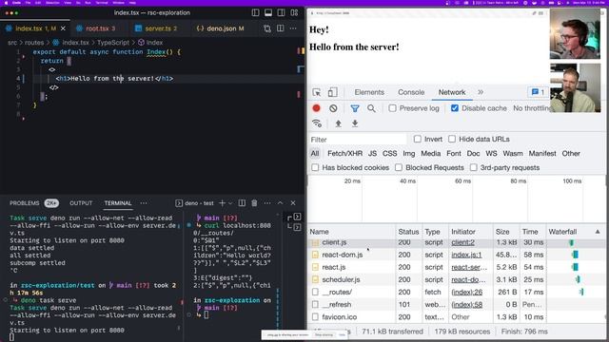The image size is (609, 342).
Task: Enable Blocked Requests checkbox
Action: [399, 167]
